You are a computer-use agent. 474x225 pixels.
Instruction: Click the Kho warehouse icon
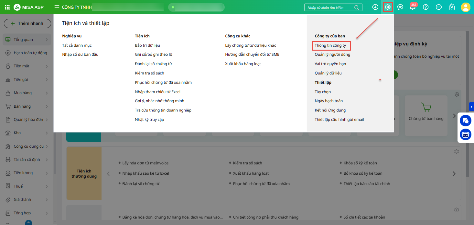click(x=8, y=133)
